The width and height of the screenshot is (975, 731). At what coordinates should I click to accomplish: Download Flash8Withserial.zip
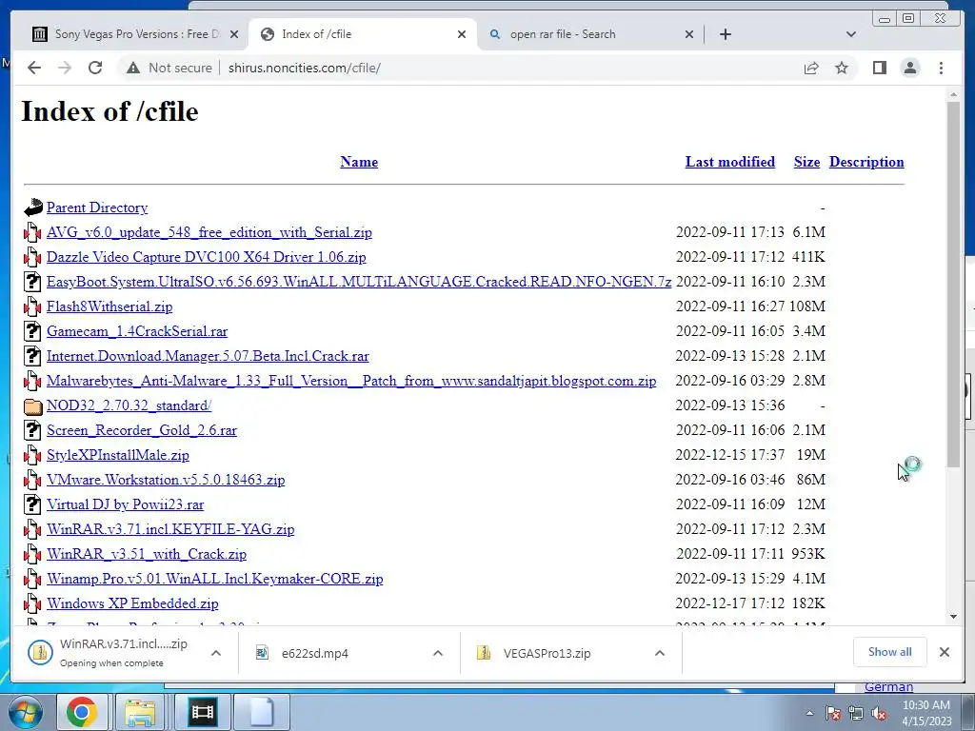(x=109, y=306)
